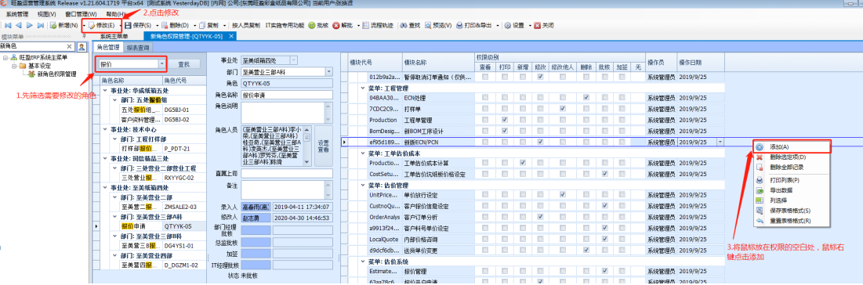This screenshot has width=863, height=285.
Task: Open the 系统管理 menu
Action: 17,14
